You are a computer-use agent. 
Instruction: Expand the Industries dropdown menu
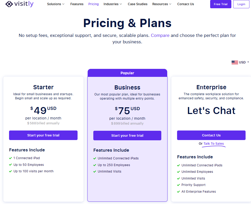[113, 4]
